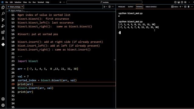Click the modules command center search box

tap(104, 2)
